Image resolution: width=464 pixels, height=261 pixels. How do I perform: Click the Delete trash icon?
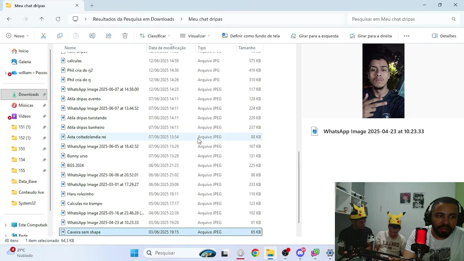pos(125,36)
